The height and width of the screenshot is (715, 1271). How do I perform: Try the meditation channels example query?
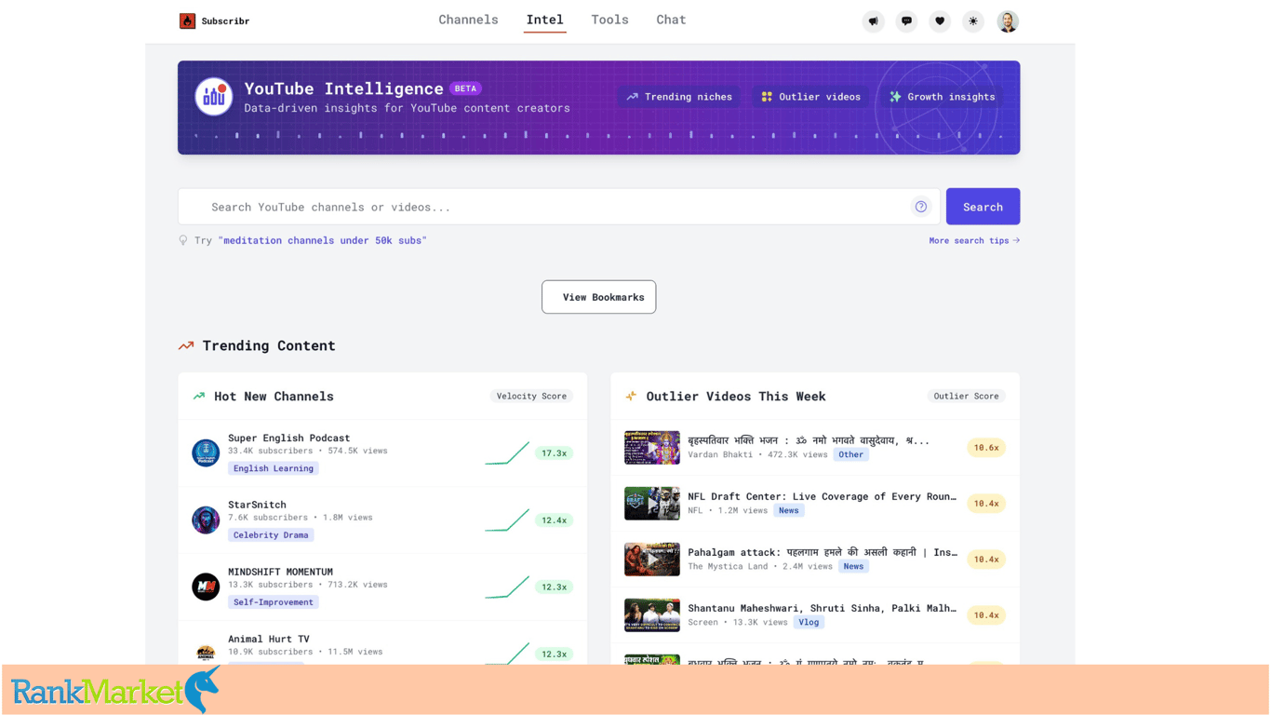click(x=323, y=240)
